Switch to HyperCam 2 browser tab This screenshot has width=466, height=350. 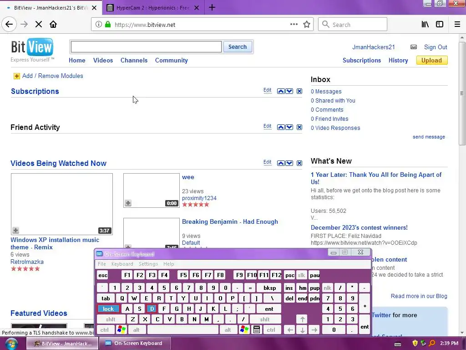point(152,8)
